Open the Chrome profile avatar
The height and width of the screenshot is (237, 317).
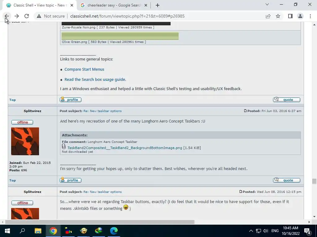point(300,16)
